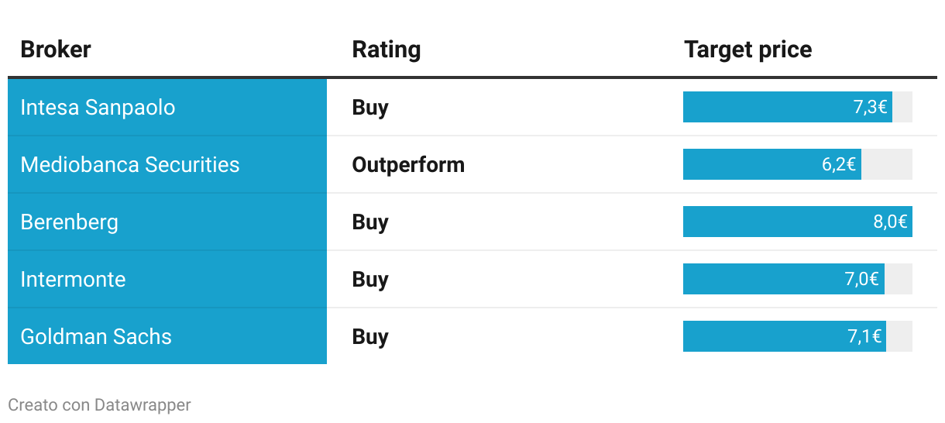The image size is (945, 423).
Task: Click the Target price column header
Action: click(x=748, y=50)
